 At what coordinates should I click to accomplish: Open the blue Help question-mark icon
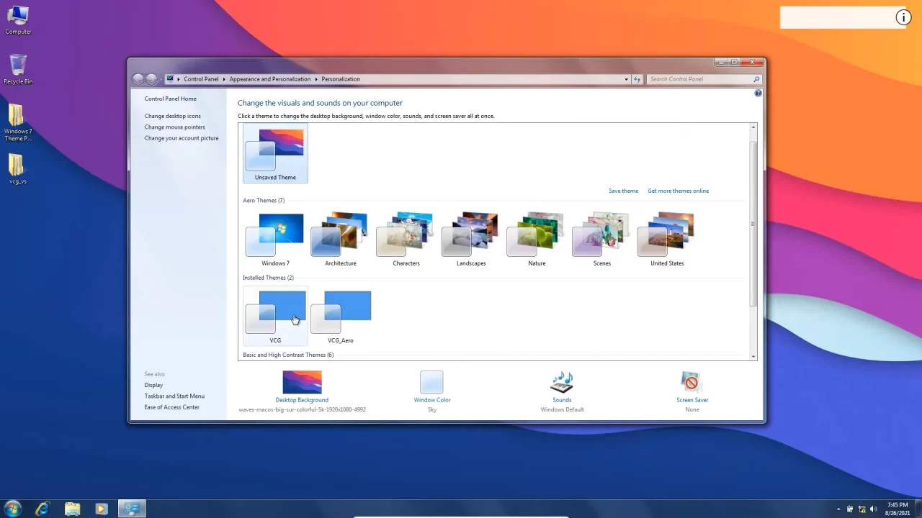point(758,94)
